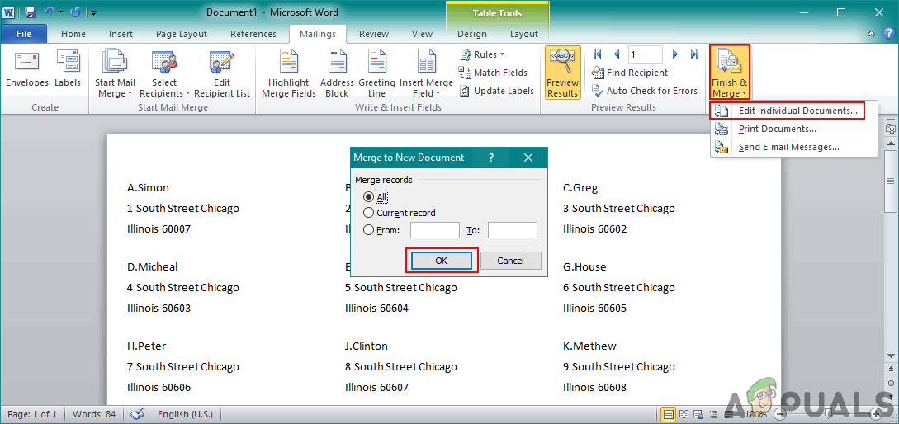899x424 pixels.
Task: Click Update Labels
Action: 496,91
